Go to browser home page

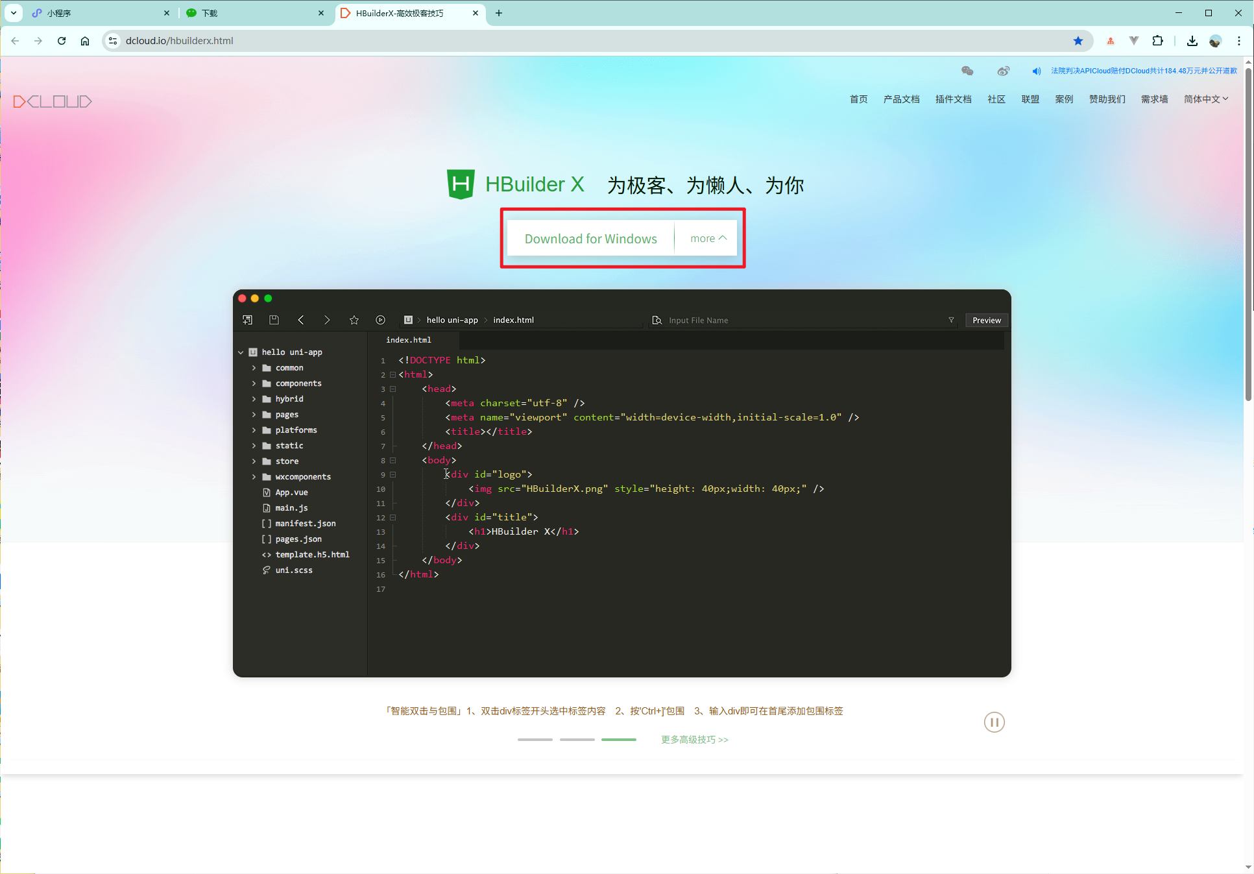[x=85, y=41]
